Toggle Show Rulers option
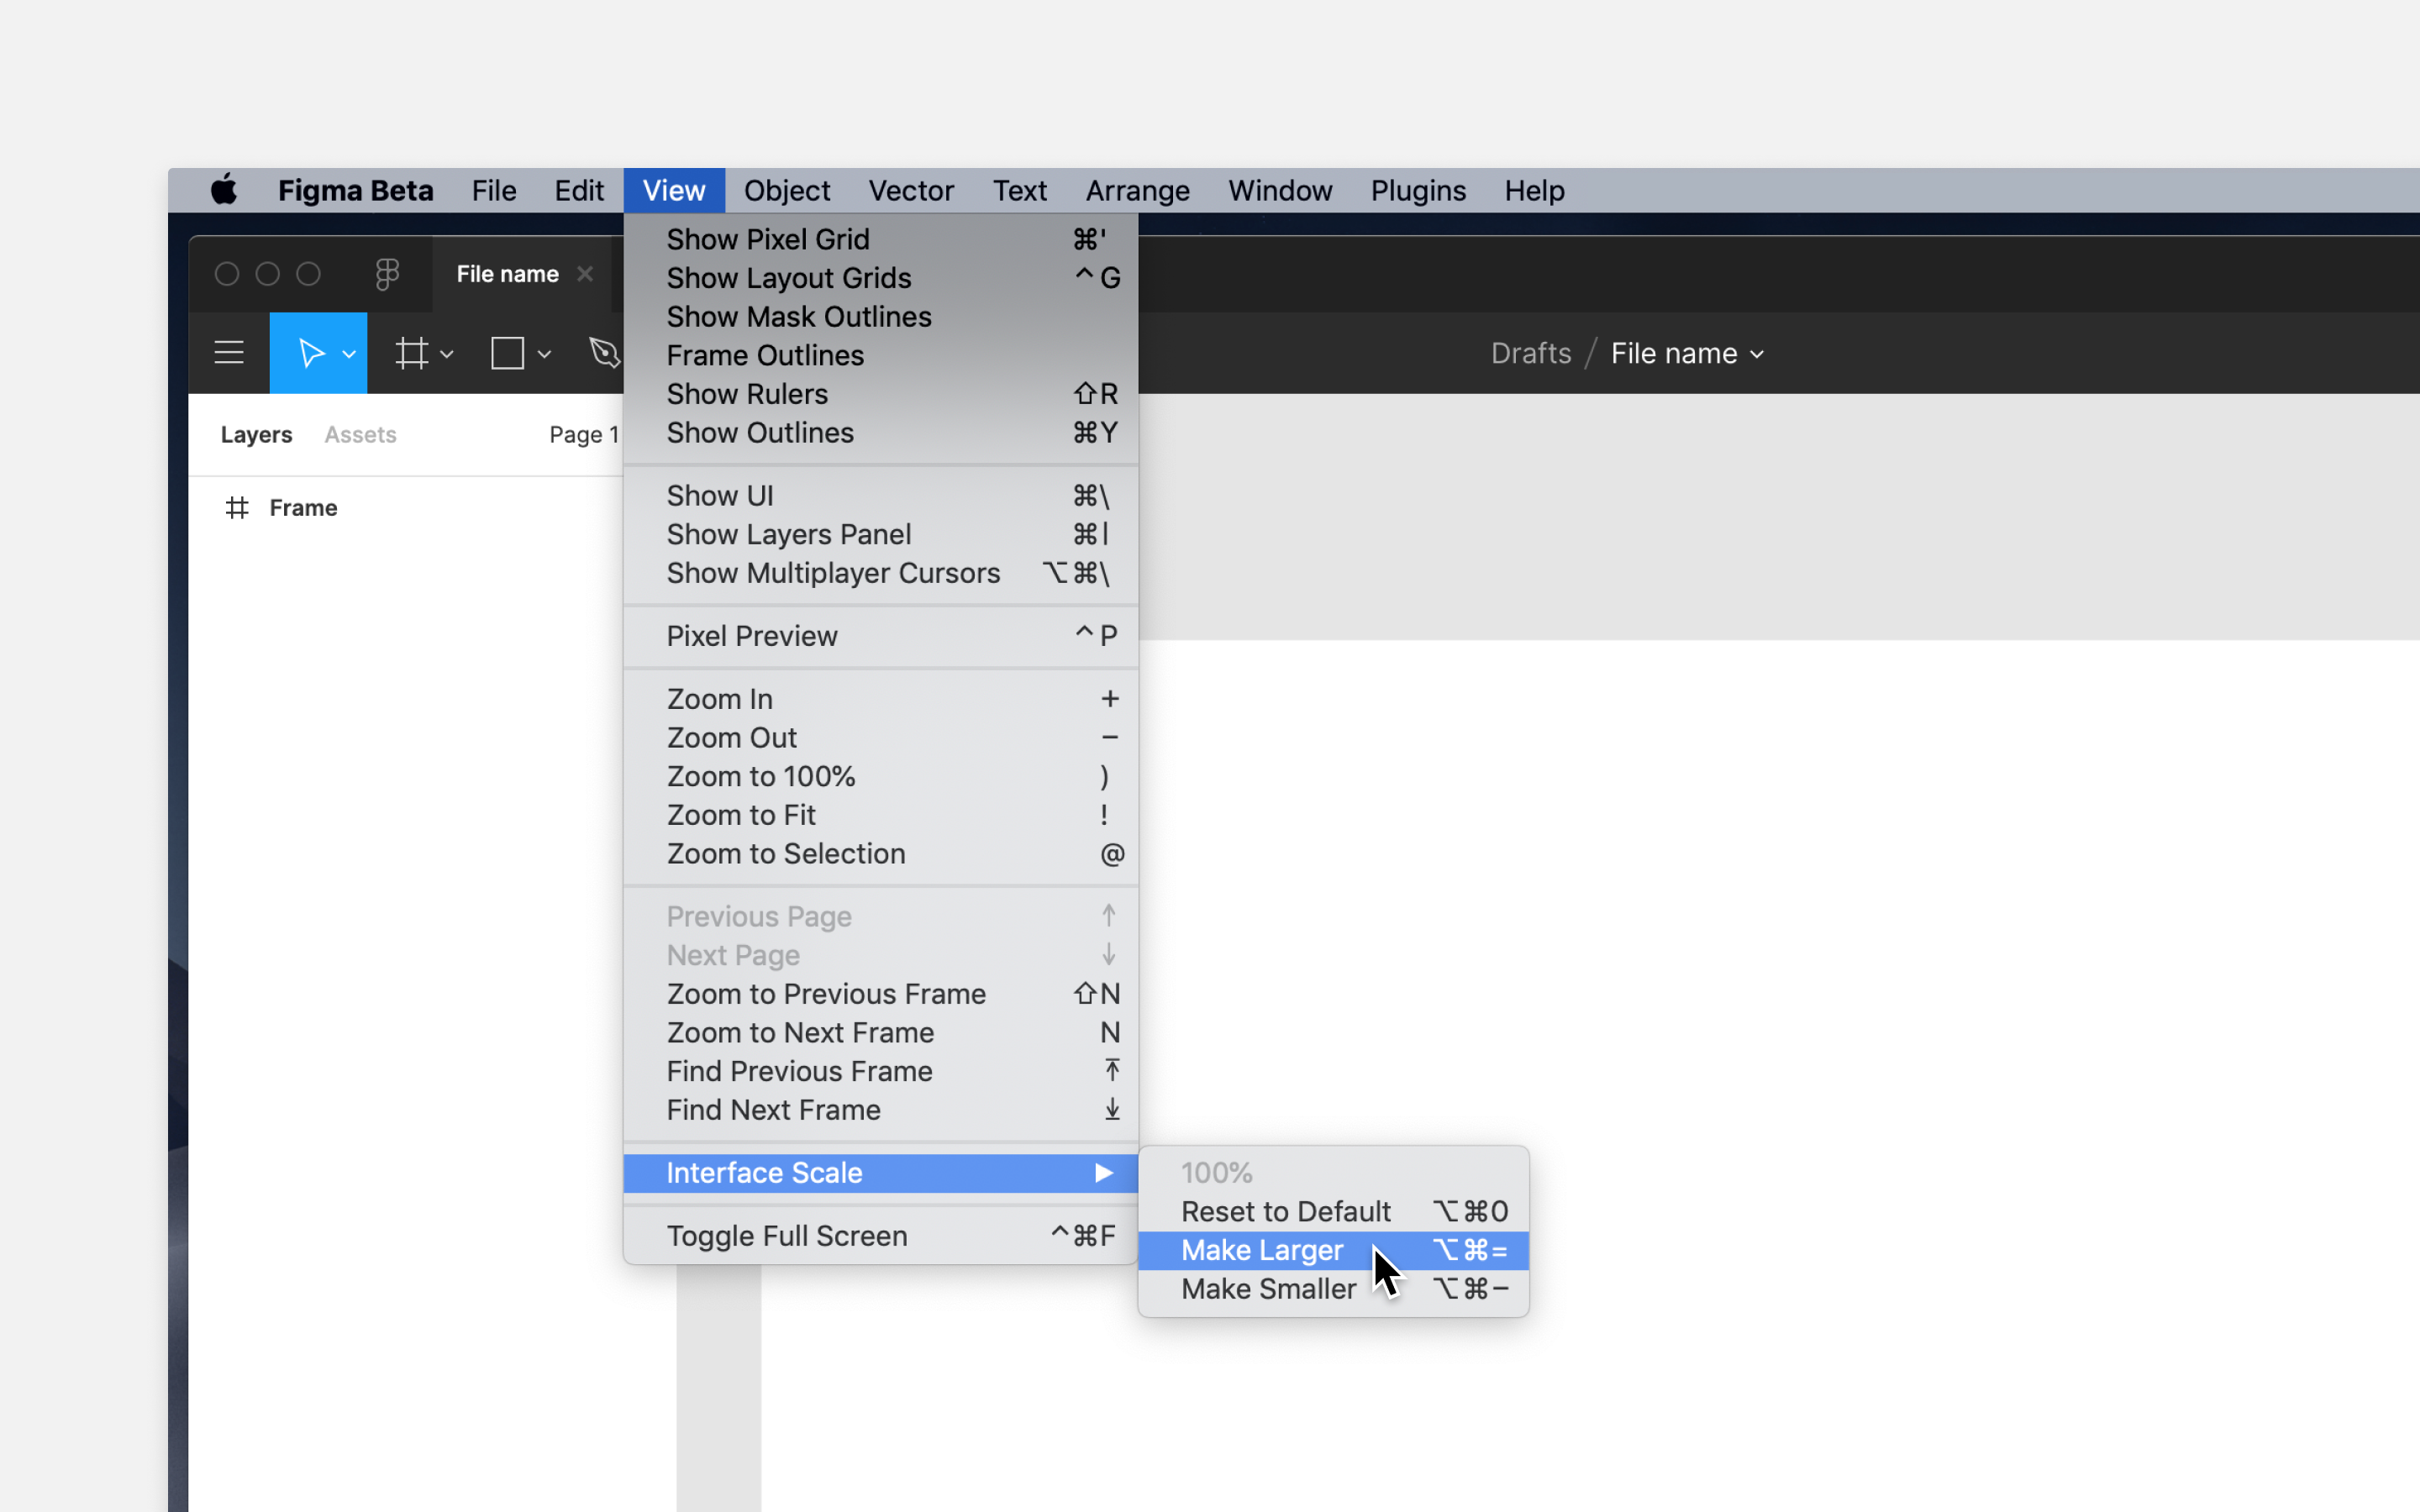Image resolution: width=2420 pixels, height=1512 pixels. coord(745,394)
